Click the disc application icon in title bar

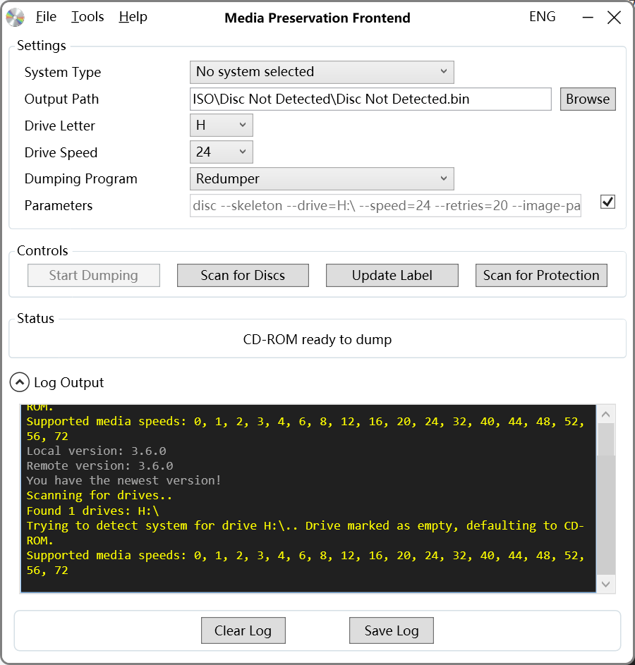pyautogui.click(x=15, y=18)
